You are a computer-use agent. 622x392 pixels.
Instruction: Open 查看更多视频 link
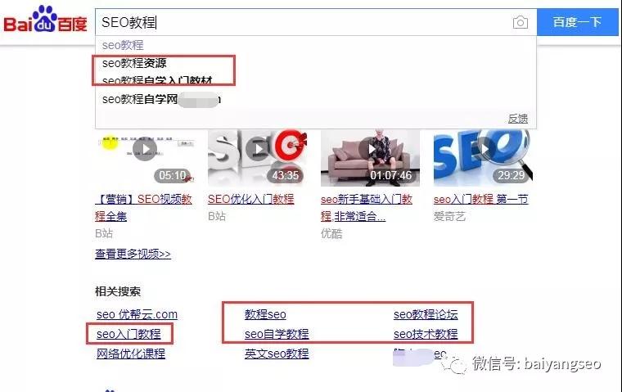pos(133,254)
